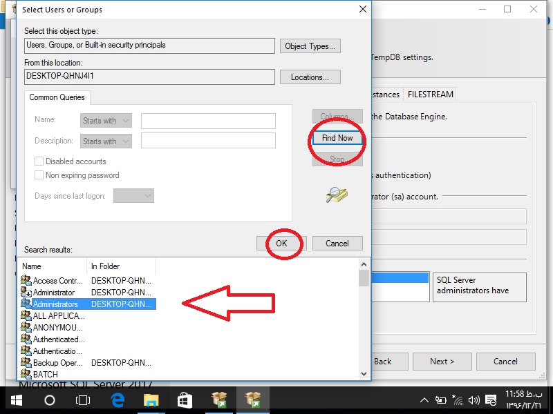
Task: Click the Find Now button
Action: pos(337,138)
